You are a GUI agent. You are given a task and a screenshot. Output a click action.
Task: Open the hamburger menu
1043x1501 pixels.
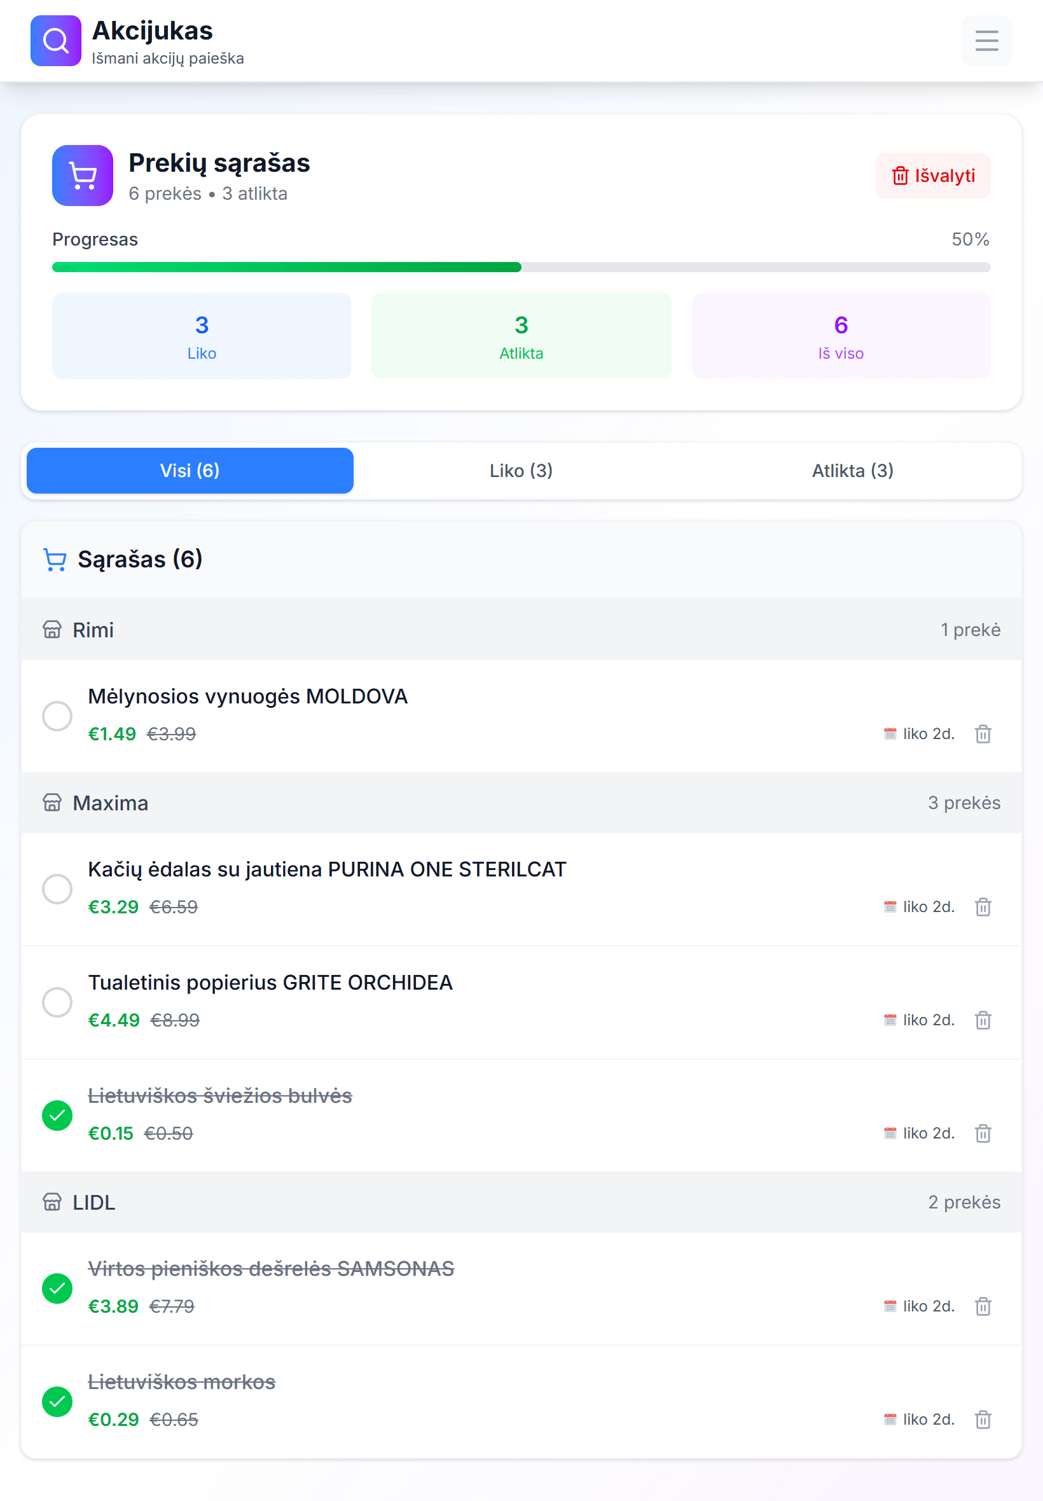click(986, 41)
